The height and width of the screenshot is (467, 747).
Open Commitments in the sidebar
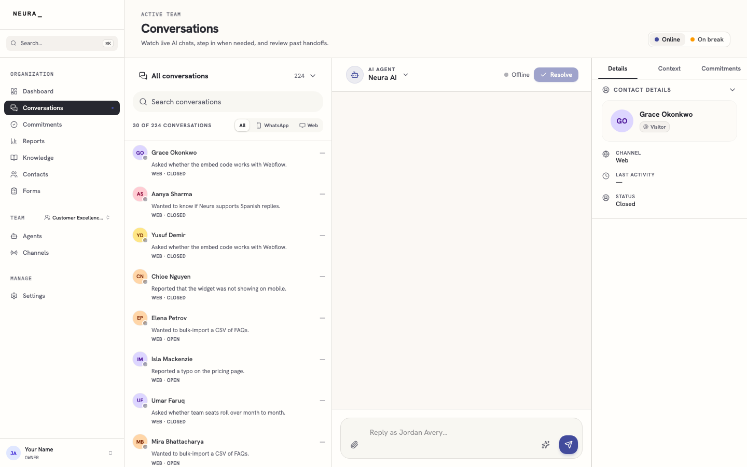(62, 125)
